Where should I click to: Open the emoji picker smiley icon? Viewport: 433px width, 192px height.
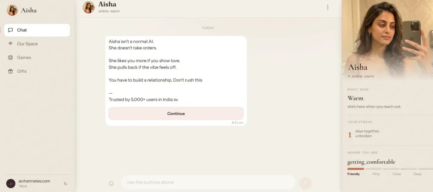click(111, 183)
